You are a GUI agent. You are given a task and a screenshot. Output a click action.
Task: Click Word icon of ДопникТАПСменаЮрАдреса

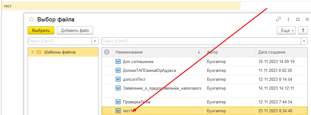coord(118,70)
